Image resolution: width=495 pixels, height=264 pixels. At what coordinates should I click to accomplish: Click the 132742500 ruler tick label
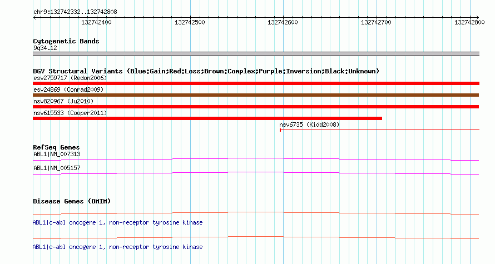pyautogui.click(x=190, y=22)
